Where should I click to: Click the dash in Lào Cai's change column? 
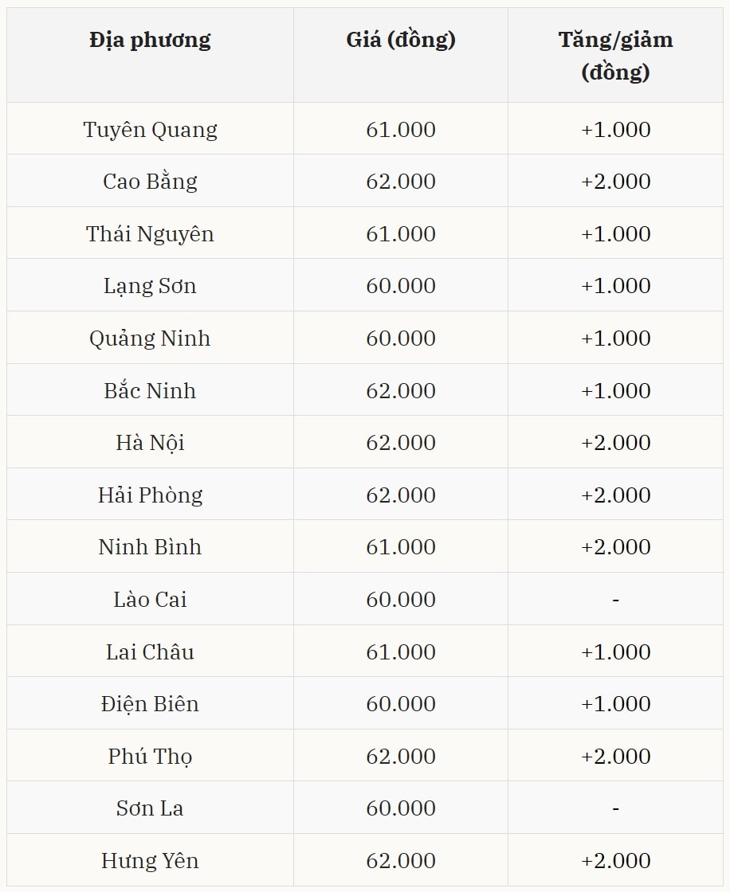point(615,600)
